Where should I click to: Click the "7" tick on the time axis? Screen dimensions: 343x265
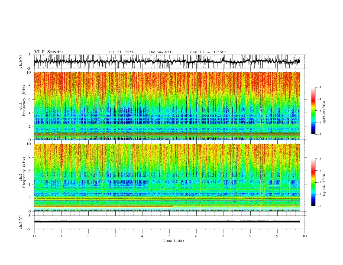[x=223, y=236]
